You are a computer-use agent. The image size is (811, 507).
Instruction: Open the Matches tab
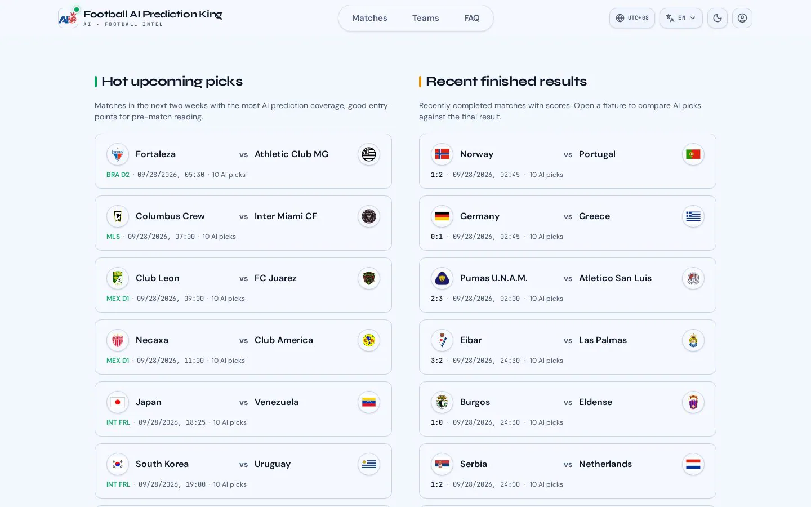point(369,18)
